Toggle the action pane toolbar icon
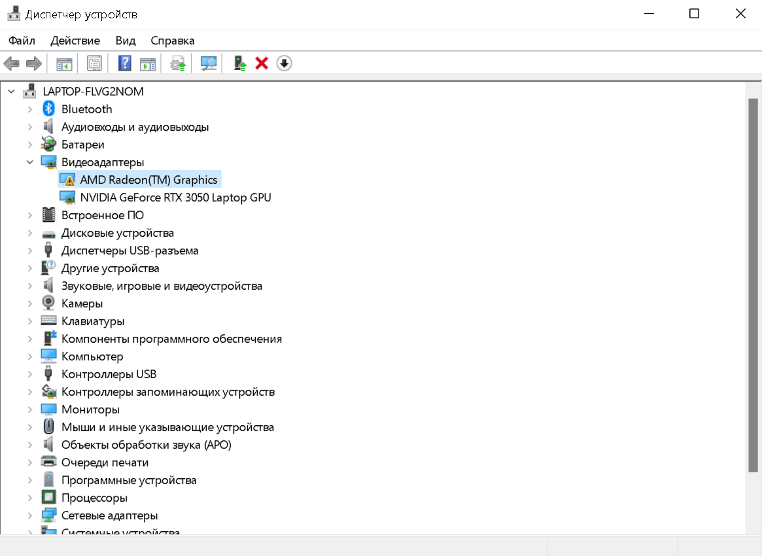 coord(148,63)
